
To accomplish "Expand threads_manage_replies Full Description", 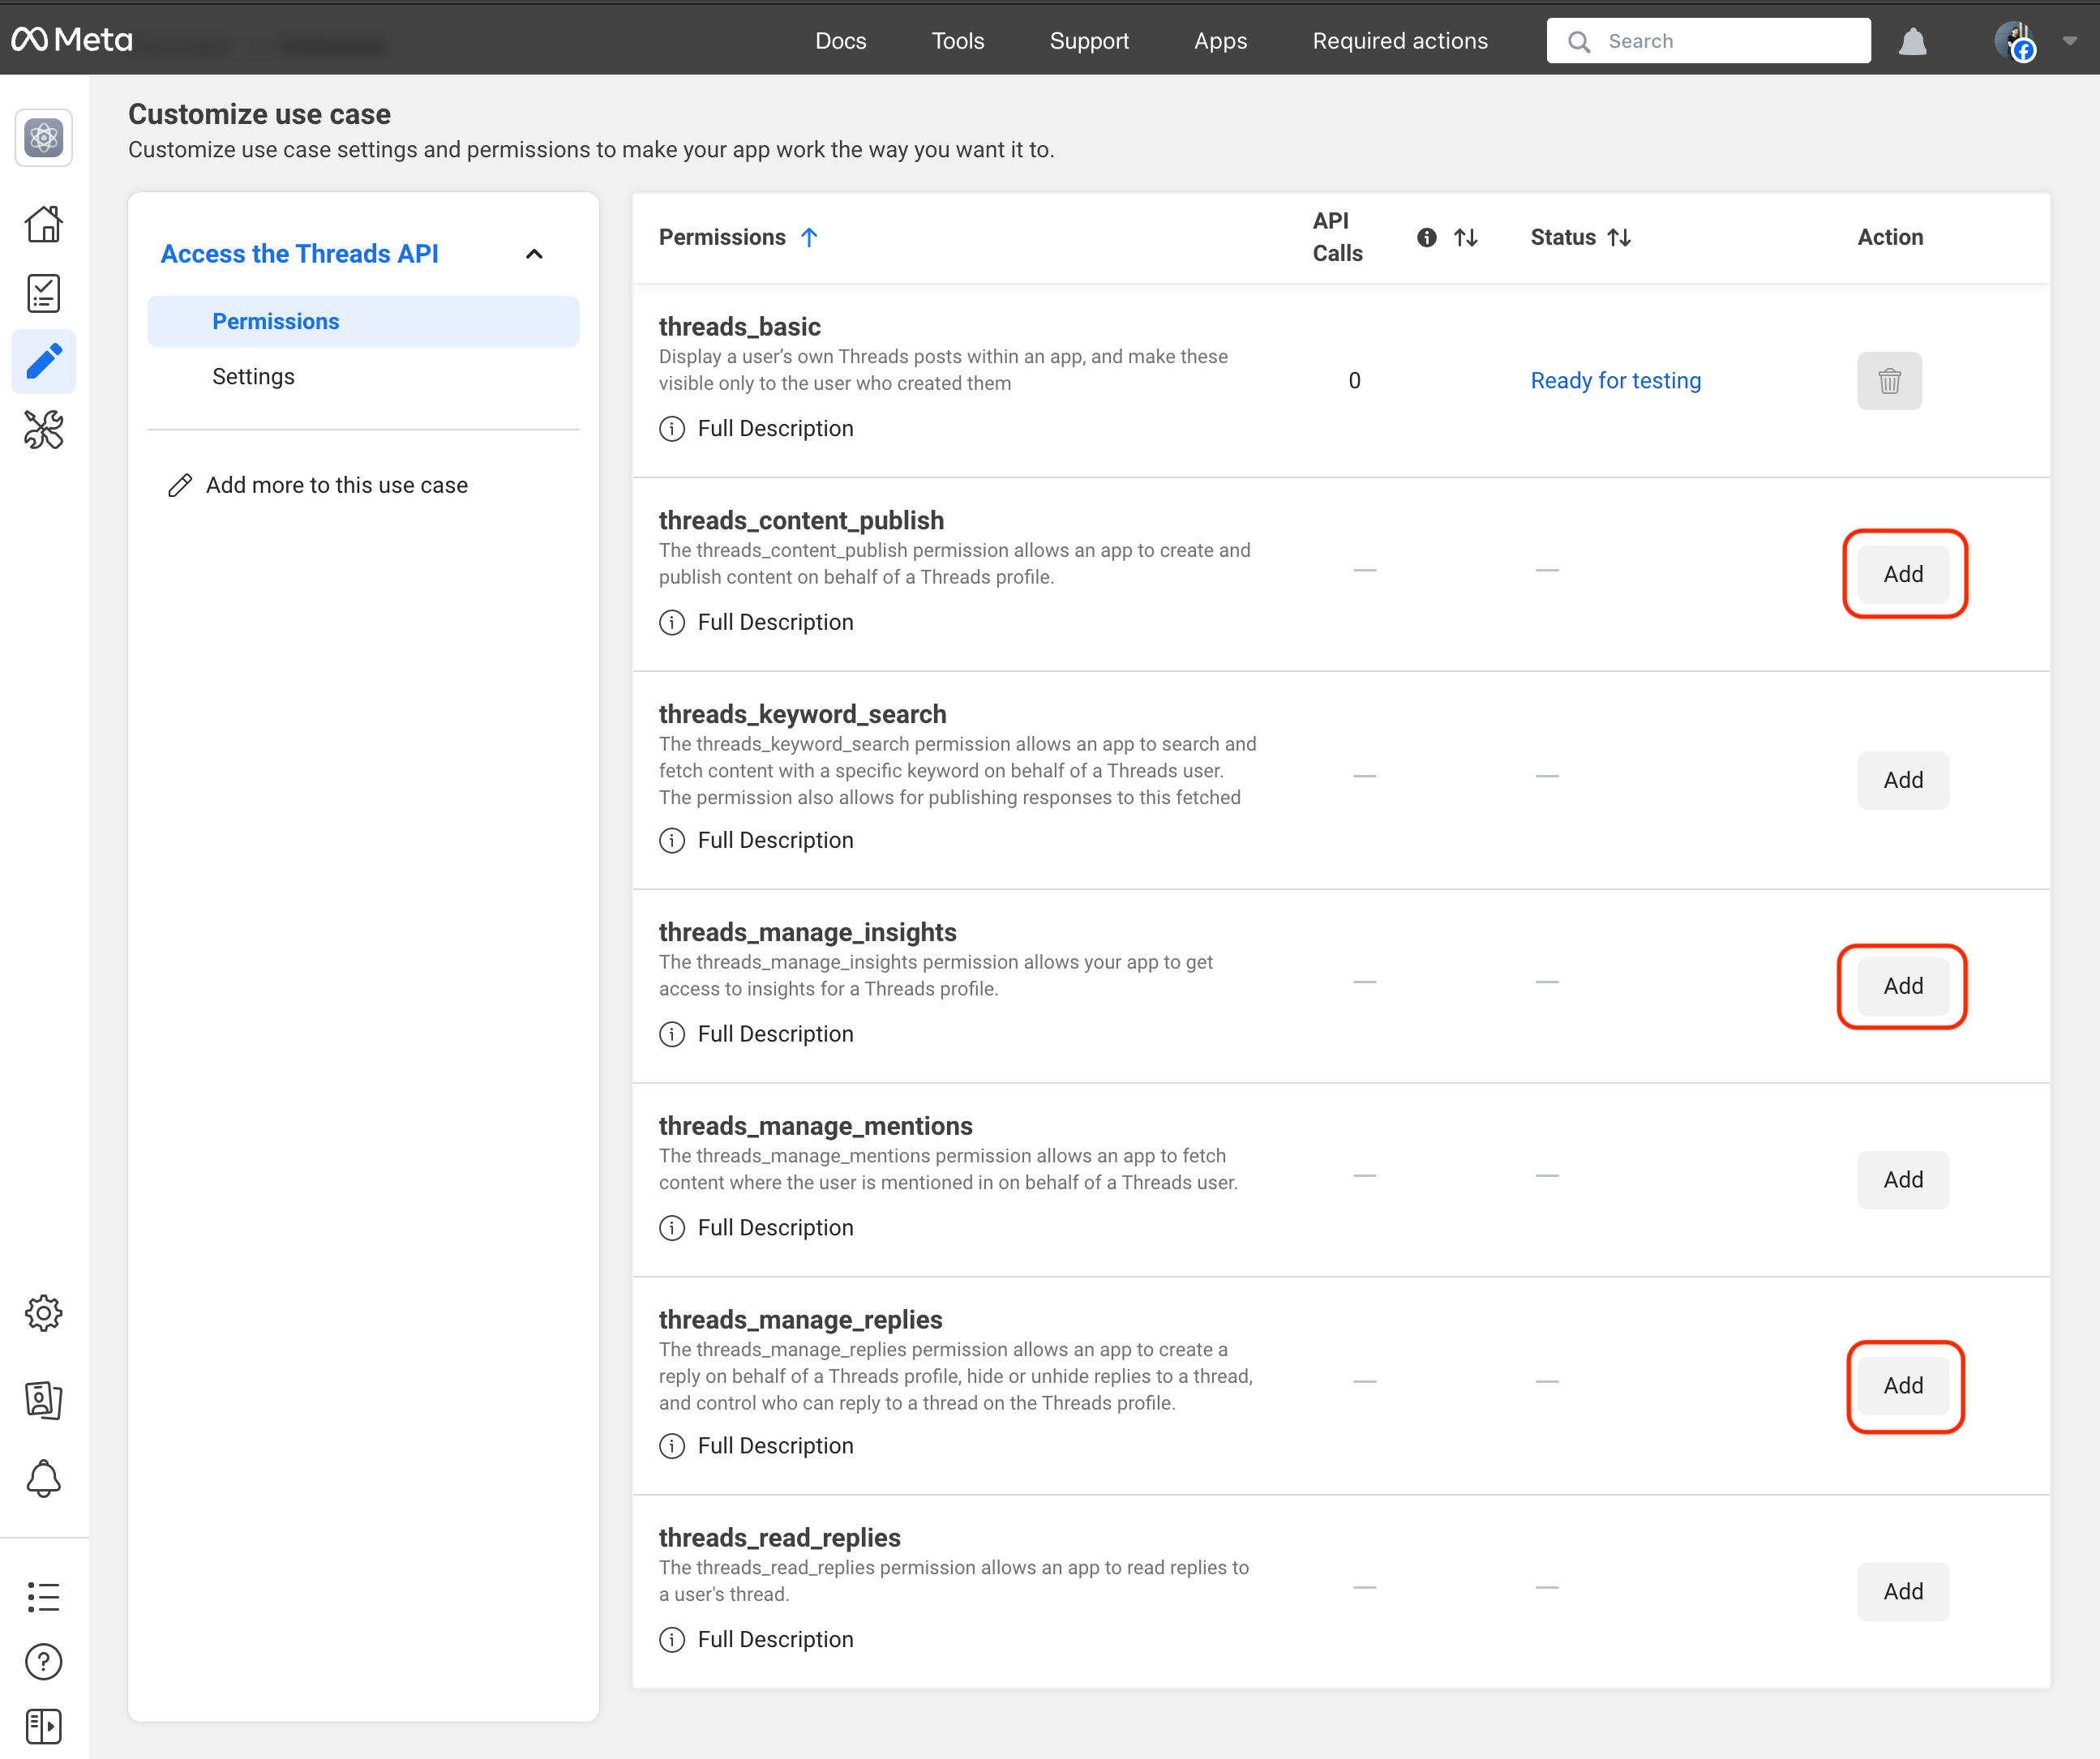I will click(x=756, y=1446).
